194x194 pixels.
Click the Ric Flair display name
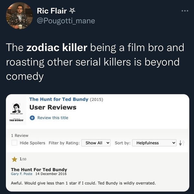[x=52, y=11]
